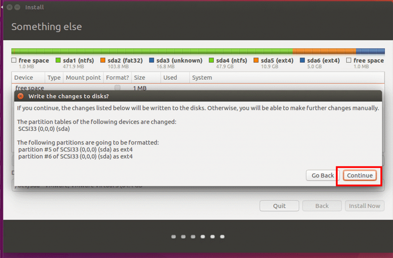The height and width of the screenshot is (258, 393).
Task: Click the sda6 (ext4) blue legend square
Action: tap(302, 60)
